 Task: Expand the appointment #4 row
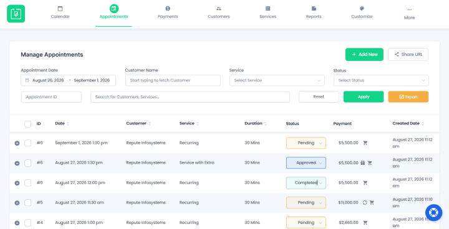(x=17, y=223)
